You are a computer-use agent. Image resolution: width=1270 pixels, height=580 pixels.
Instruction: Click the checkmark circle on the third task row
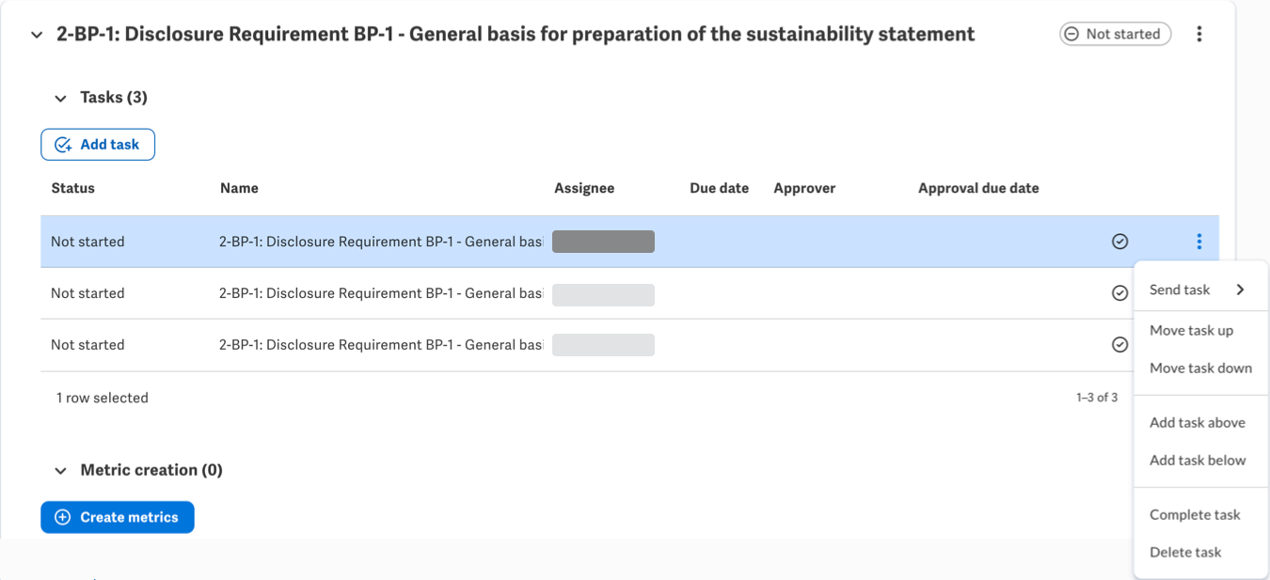[1119, 344]
